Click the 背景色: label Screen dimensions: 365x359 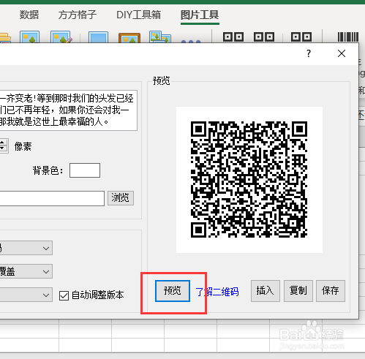pos(48,170)
